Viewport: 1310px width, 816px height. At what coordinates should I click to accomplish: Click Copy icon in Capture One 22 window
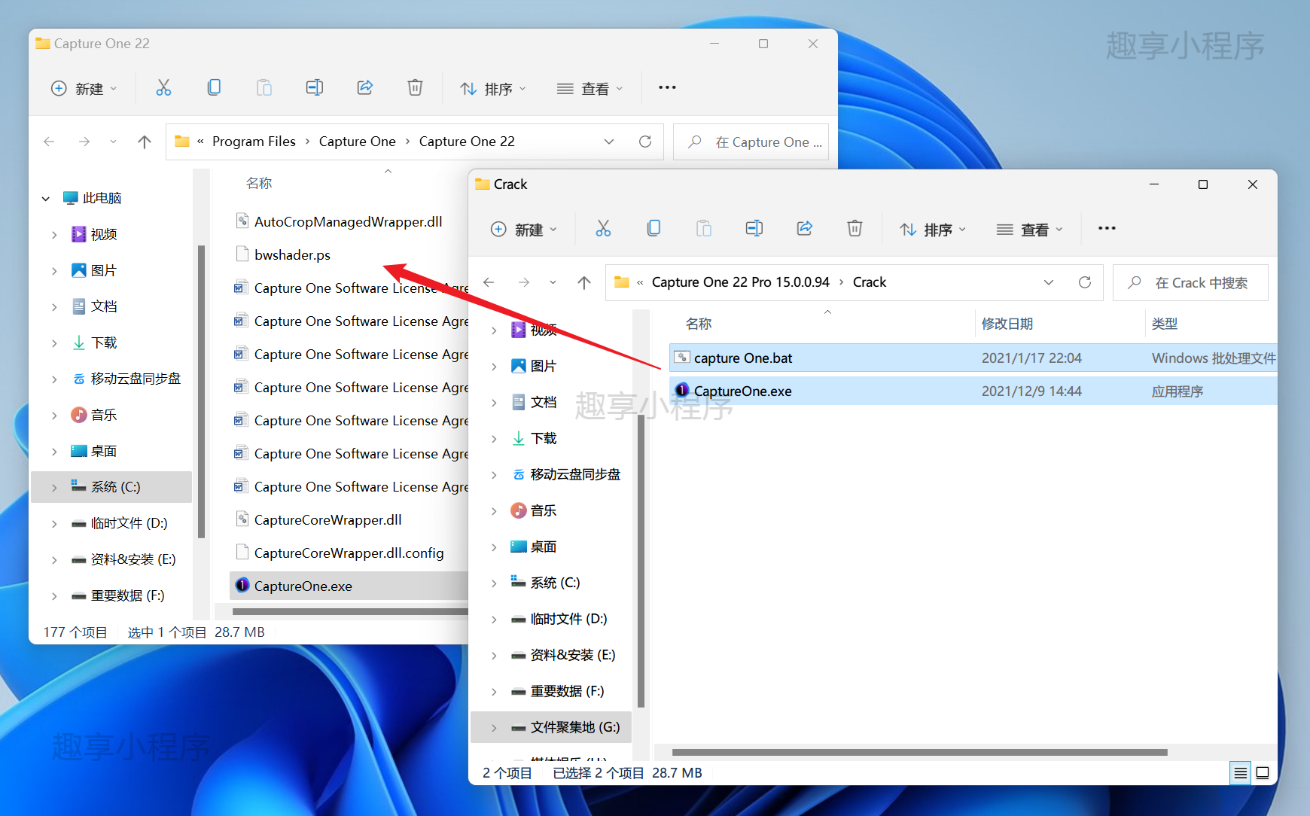(x=214, y=88)
